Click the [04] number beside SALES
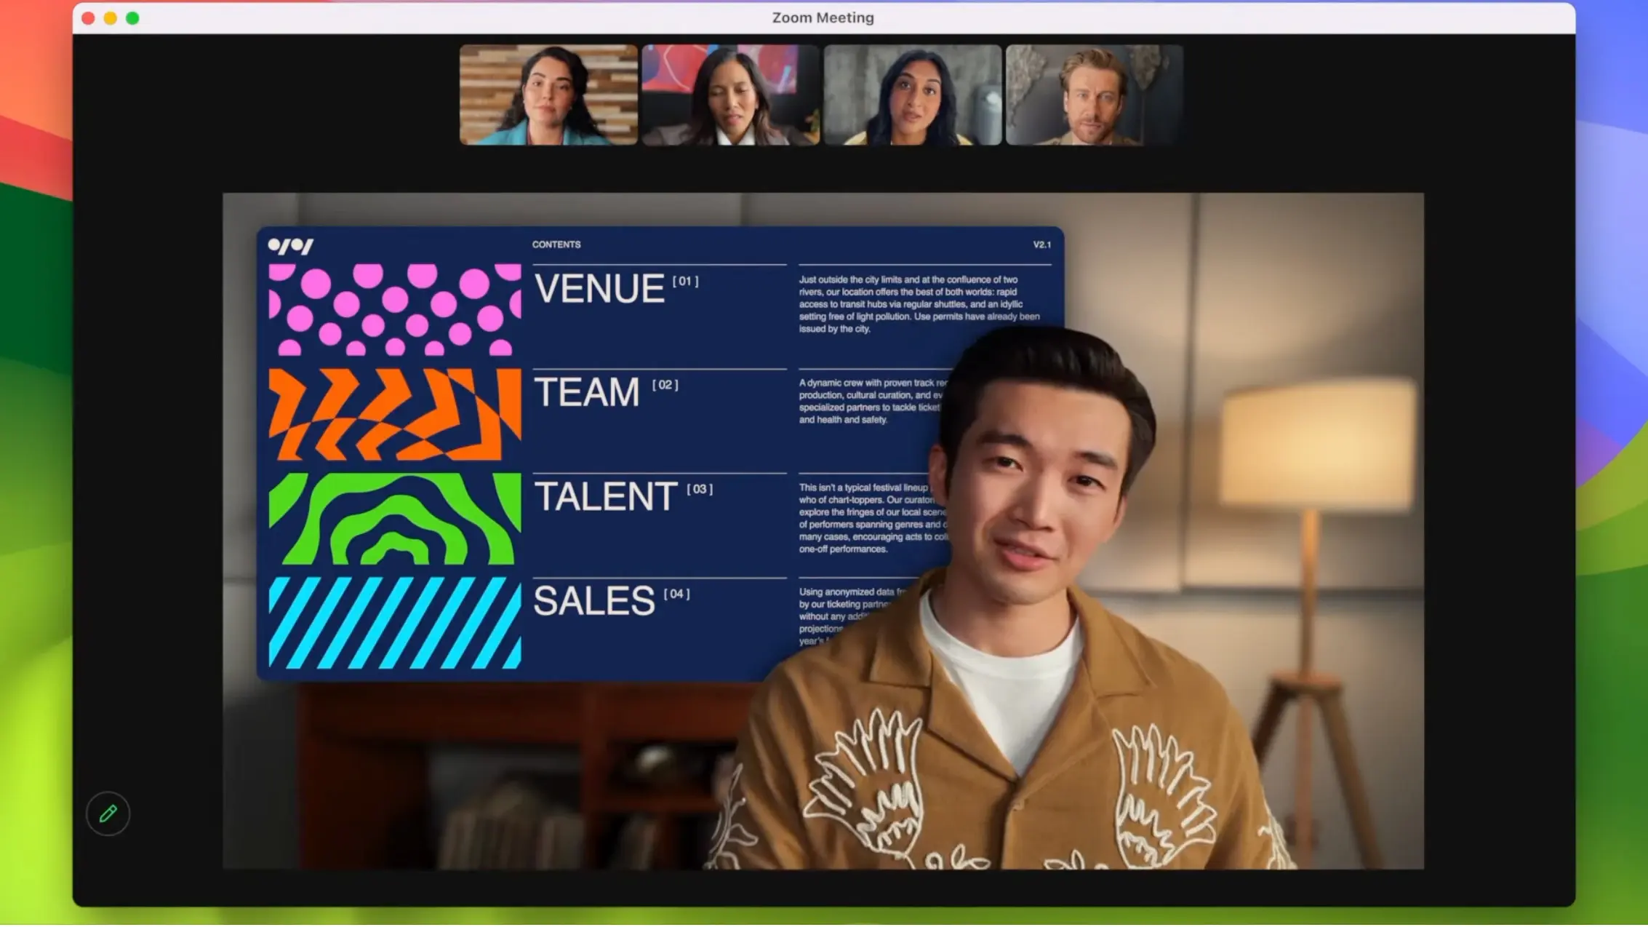Viewport: 1648px width, 927px height. (676, 594)
